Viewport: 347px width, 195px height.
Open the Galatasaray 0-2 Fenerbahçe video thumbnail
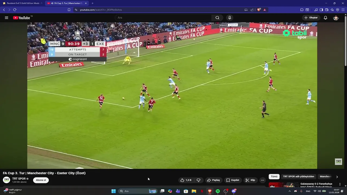pos(283,185)
